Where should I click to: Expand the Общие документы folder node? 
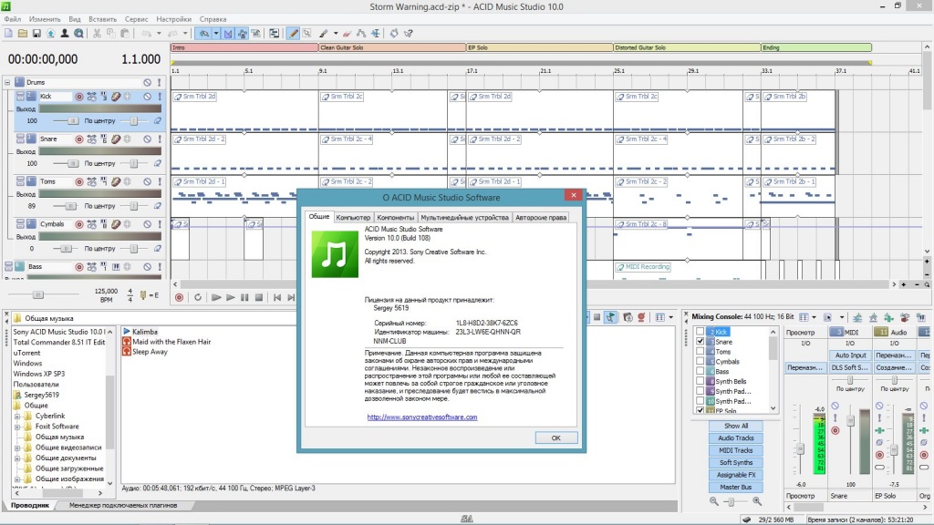point(17,458)
